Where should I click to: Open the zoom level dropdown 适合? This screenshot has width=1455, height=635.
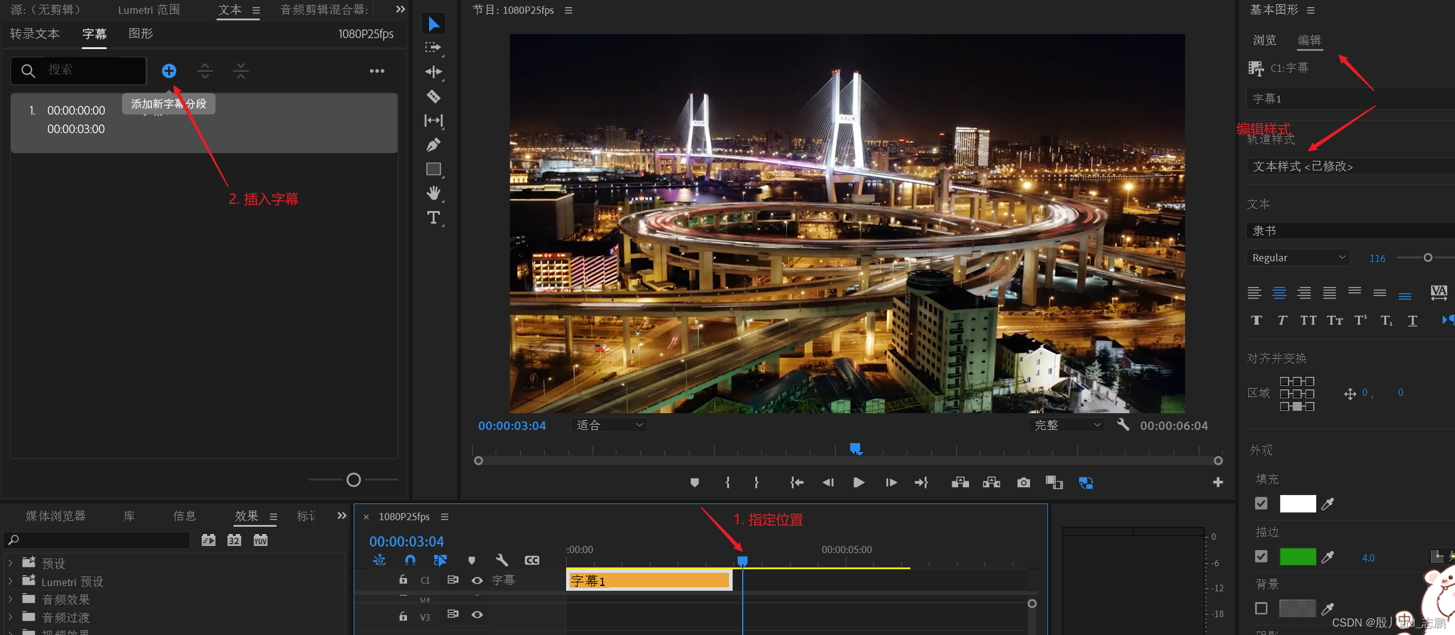pos(609,425)
